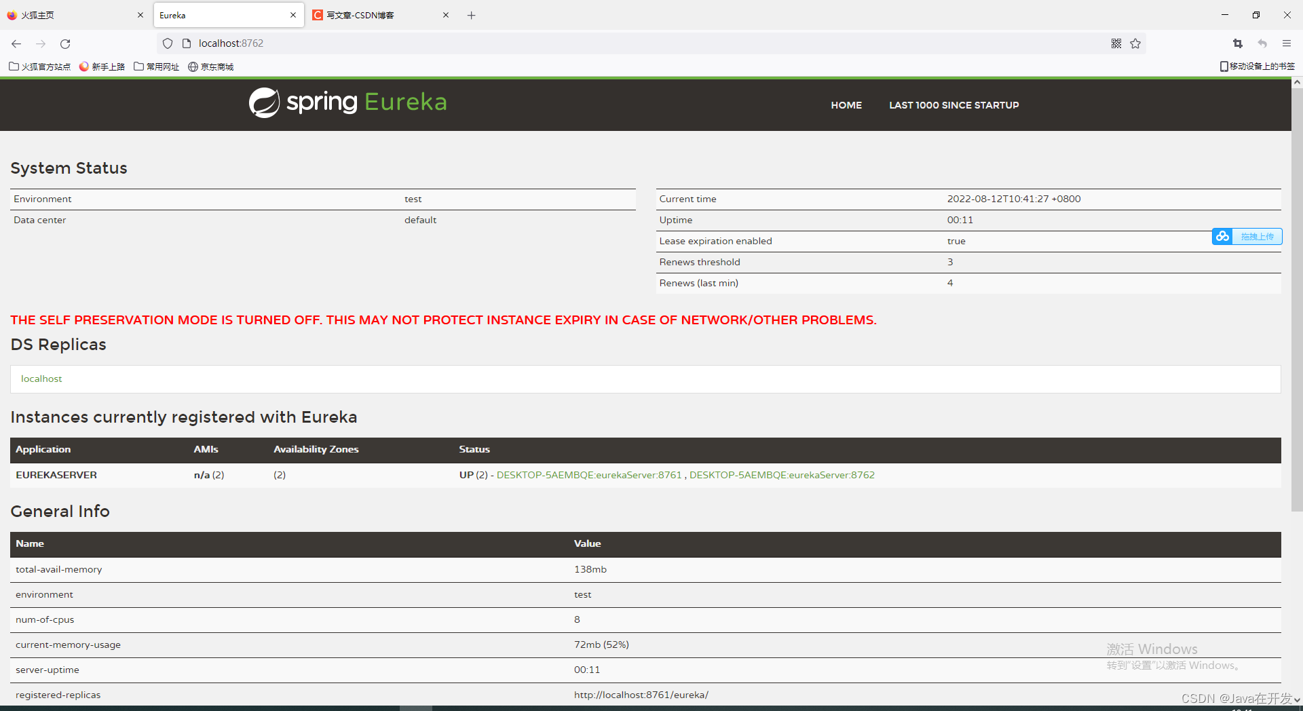
Task: Click the browser Forward arrow
Action: (x=41, y=43)
